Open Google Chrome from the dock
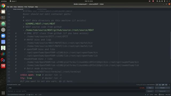The image size is (171, 96). [3, 6]
